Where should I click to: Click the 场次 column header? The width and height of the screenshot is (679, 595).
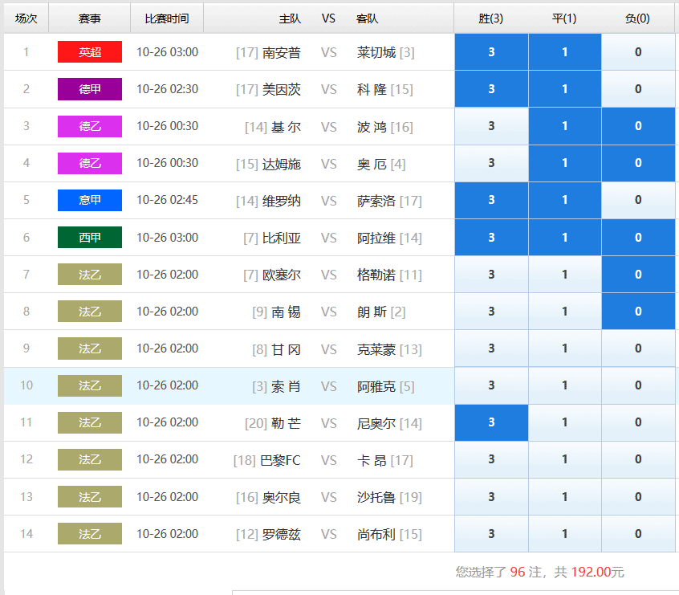coord(26,18)
